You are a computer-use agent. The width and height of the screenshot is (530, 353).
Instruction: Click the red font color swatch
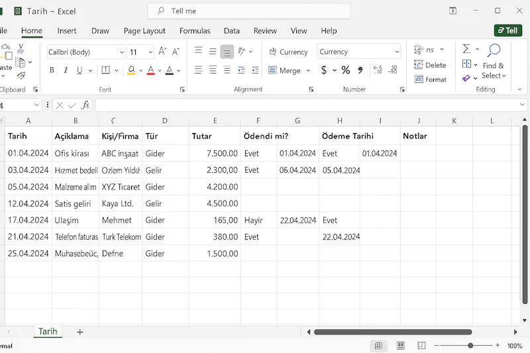click(x=151, y=70)
